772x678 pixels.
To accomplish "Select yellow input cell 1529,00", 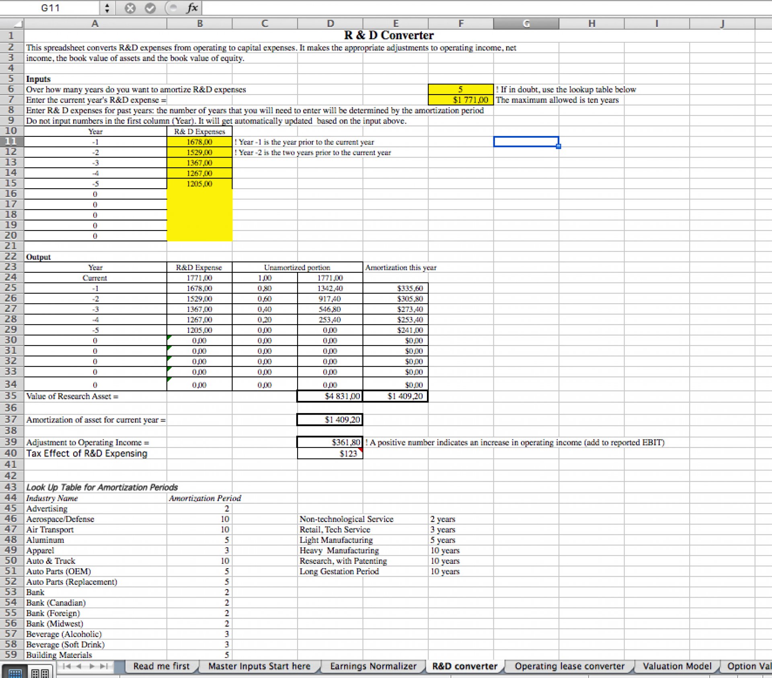I will [x=199, y=152].
